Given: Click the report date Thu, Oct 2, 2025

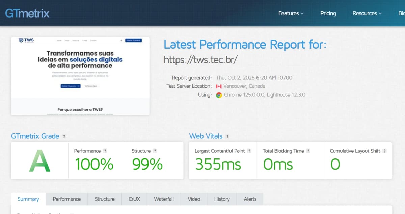Looking at the screenshot, I should coord(254,78).
